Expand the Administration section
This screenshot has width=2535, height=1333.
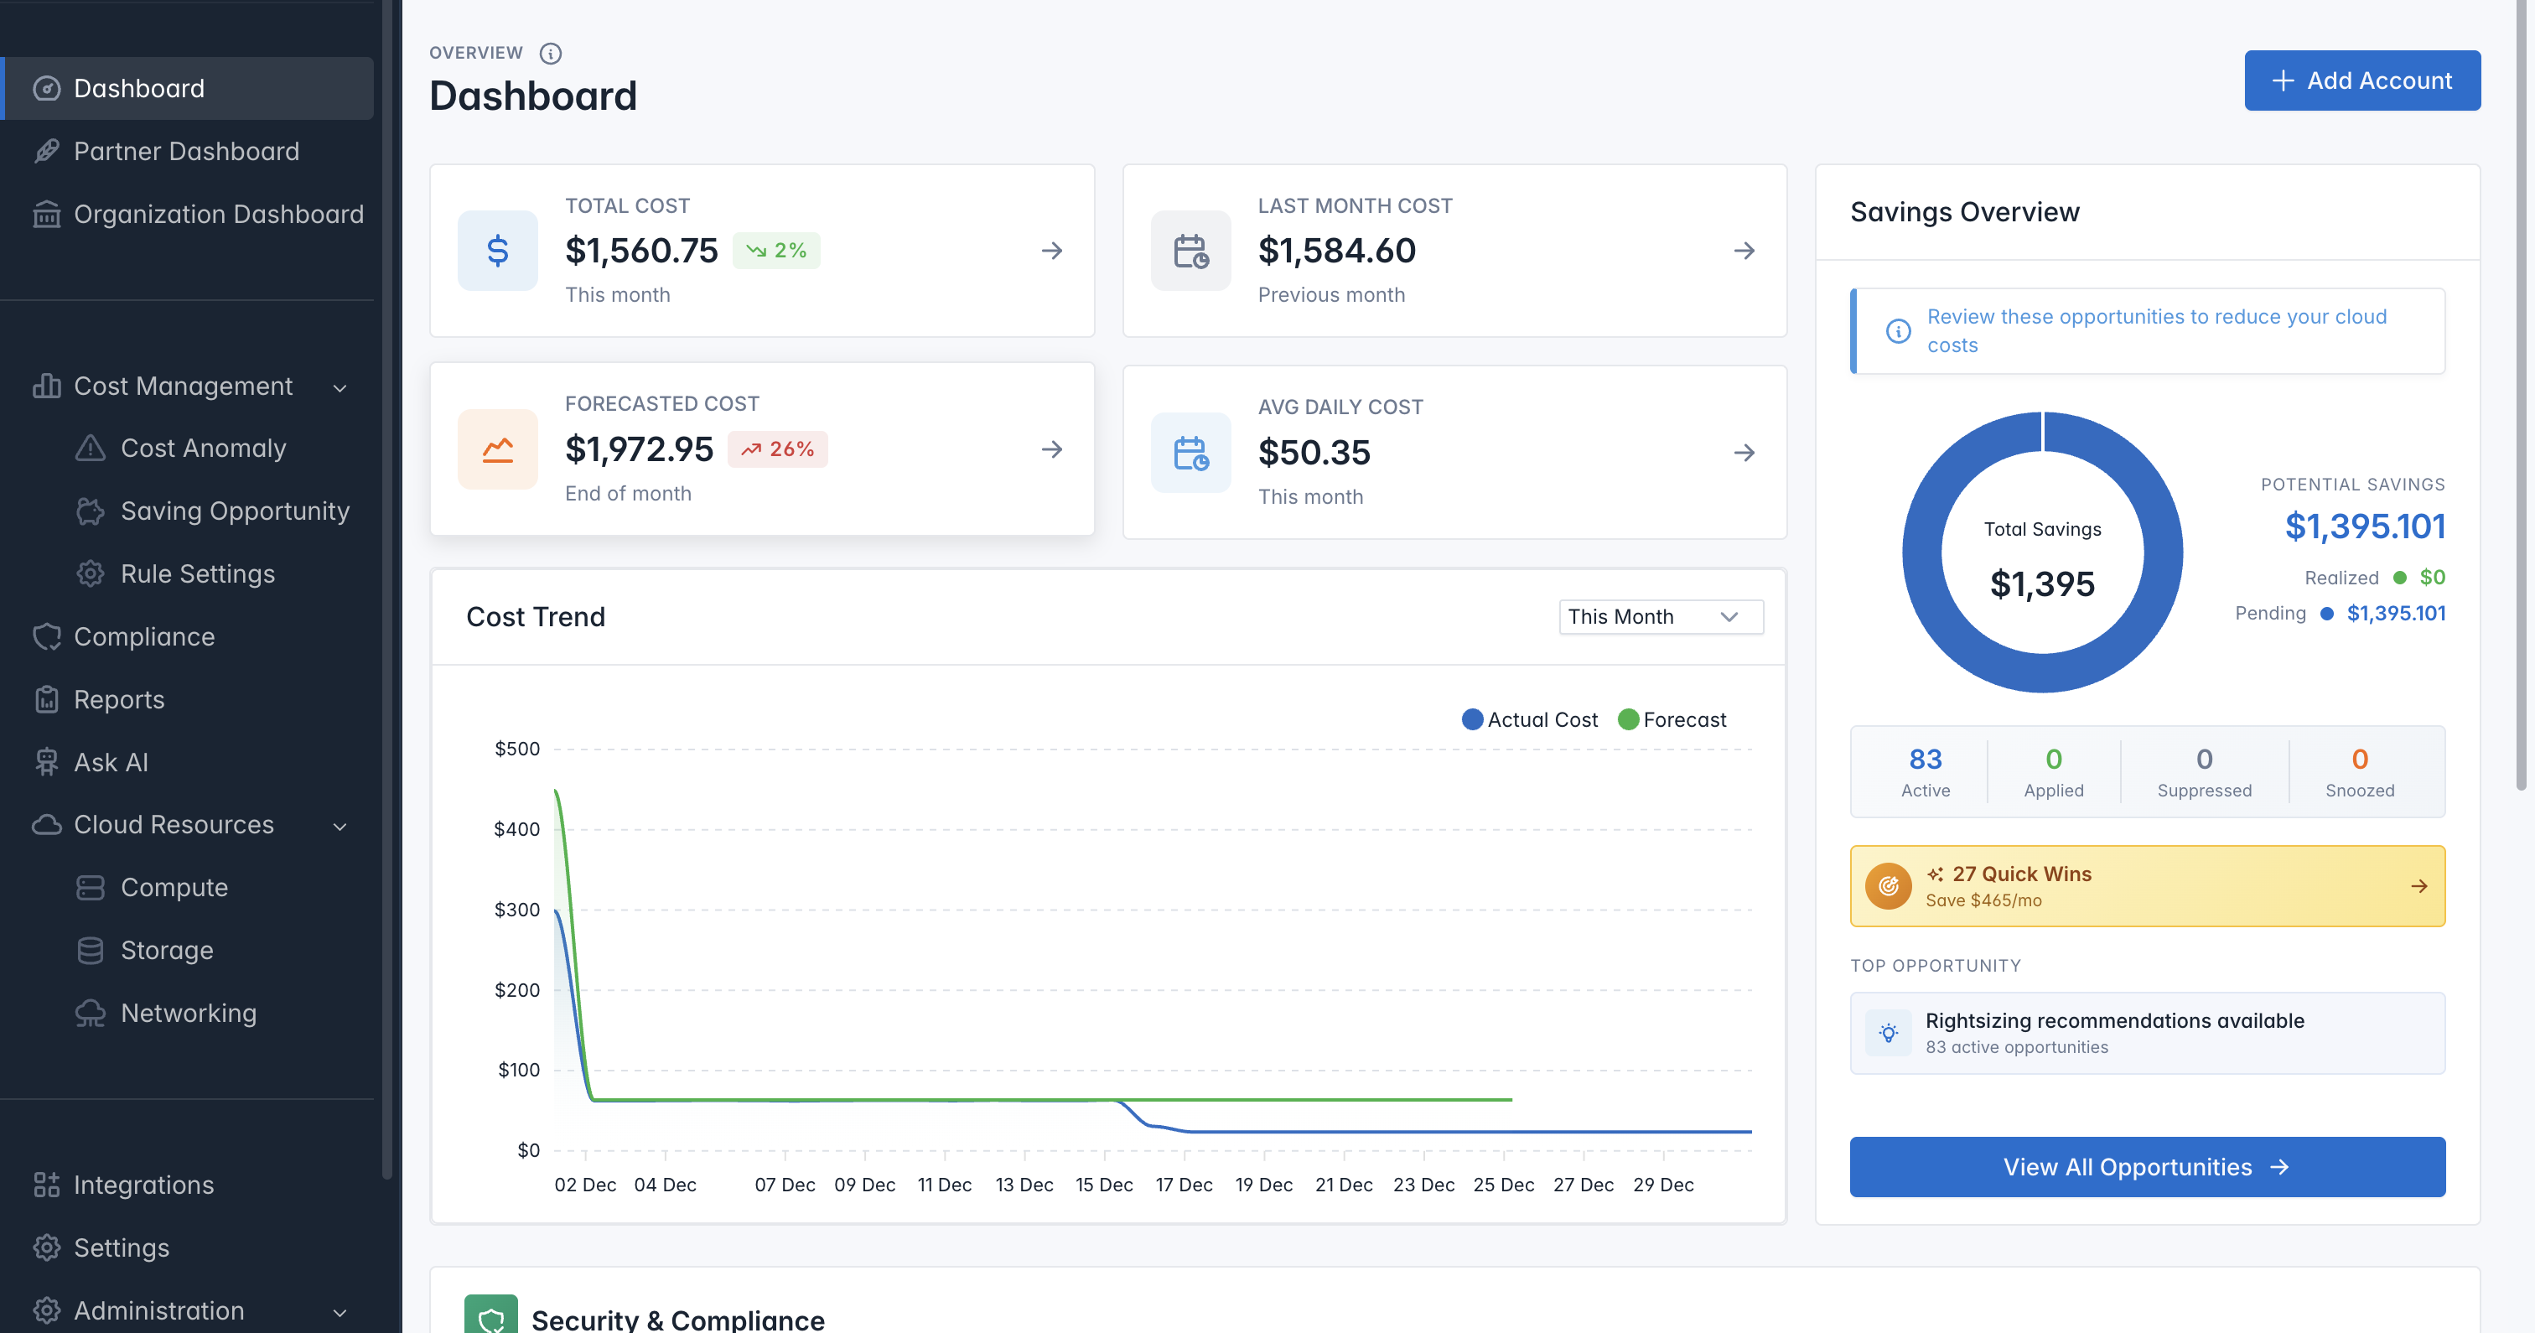point(340,1312)
